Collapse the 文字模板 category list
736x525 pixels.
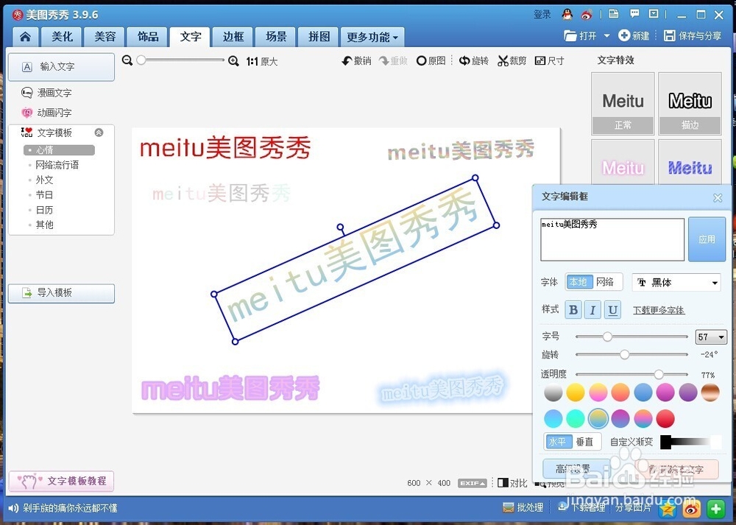point(98,133)
